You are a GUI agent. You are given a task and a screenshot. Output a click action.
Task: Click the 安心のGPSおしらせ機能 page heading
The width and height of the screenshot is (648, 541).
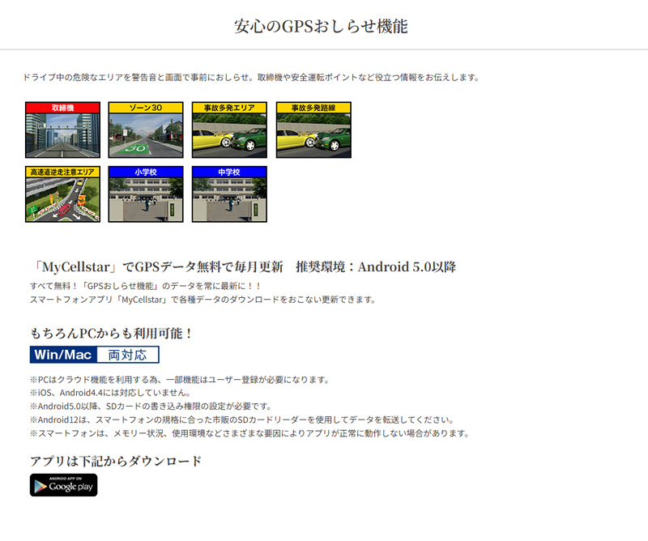pyautogui.click(x=321, y=26)
